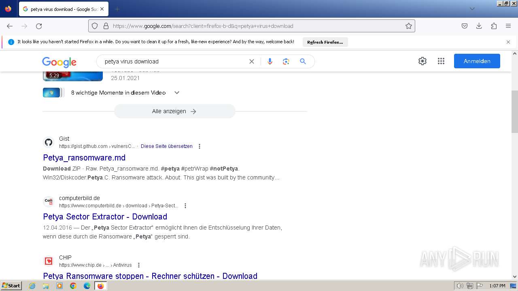Focus the Google search input field

(x=174, y=61)
